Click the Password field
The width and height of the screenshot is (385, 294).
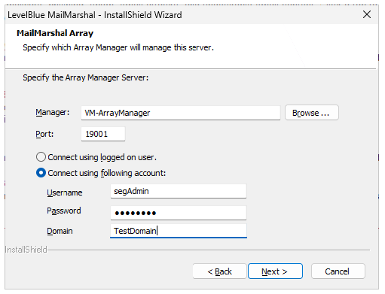[x=179, y=213]
